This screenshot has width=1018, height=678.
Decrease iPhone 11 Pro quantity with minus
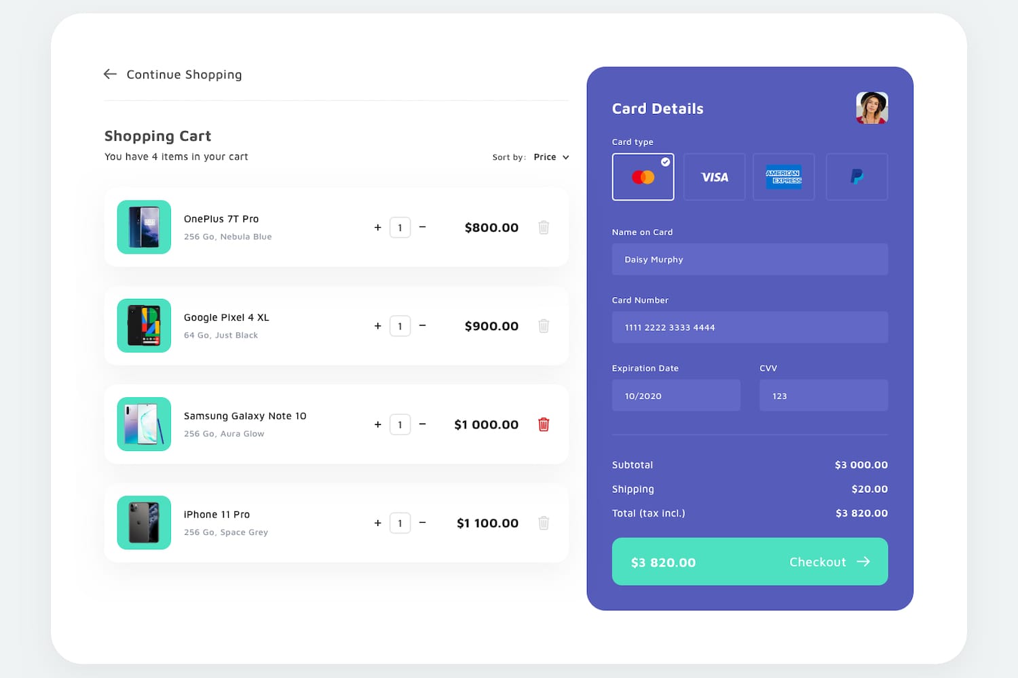coord(422,523)
